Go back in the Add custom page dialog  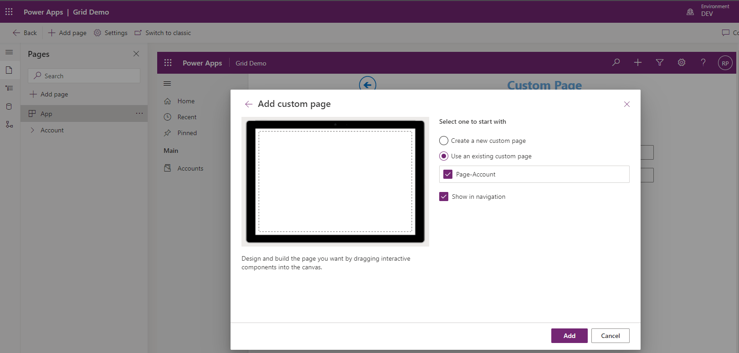(x=249, y=104)
